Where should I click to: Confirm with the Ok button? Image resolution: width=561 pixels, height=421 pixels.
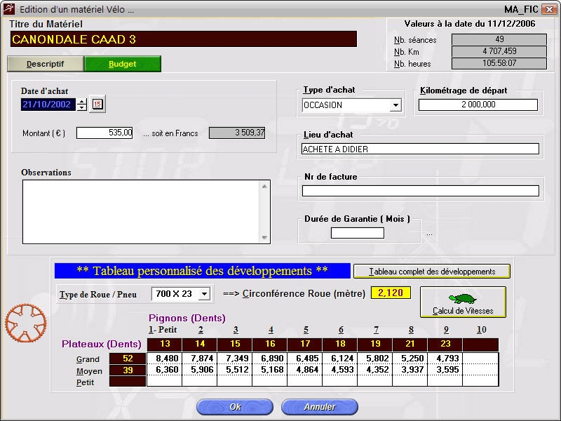[235, 407]
